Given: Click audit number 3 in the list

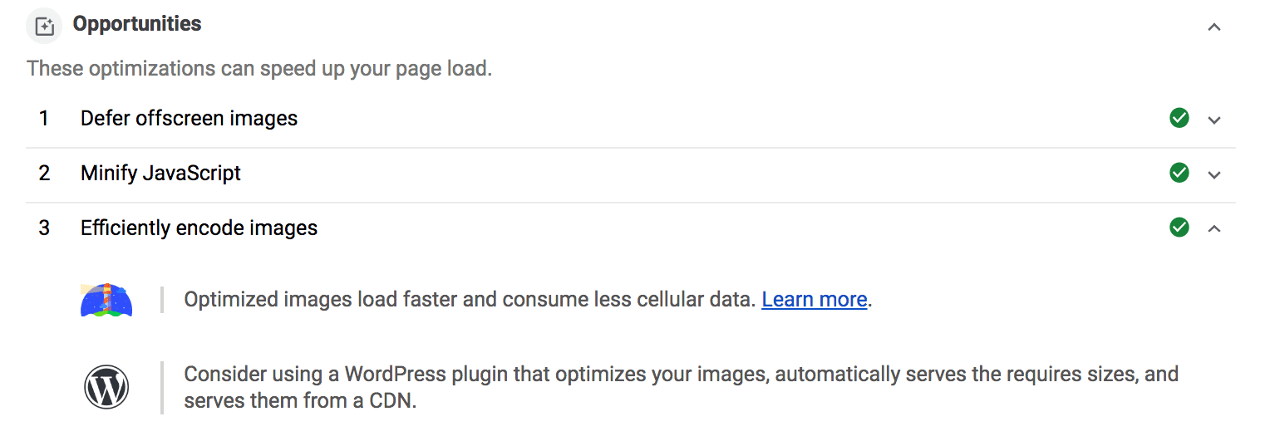Looking at the screenshot, I should coord(44,228).
